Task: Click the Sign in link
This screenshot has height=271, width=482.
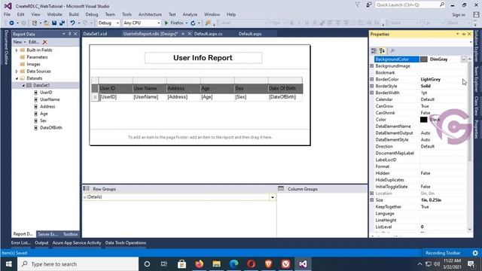Action: 459,15
